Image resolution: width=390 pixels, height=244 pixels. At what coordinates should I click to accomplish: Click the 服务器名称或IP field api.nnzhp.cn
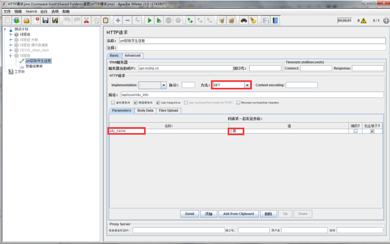[186, 68]
